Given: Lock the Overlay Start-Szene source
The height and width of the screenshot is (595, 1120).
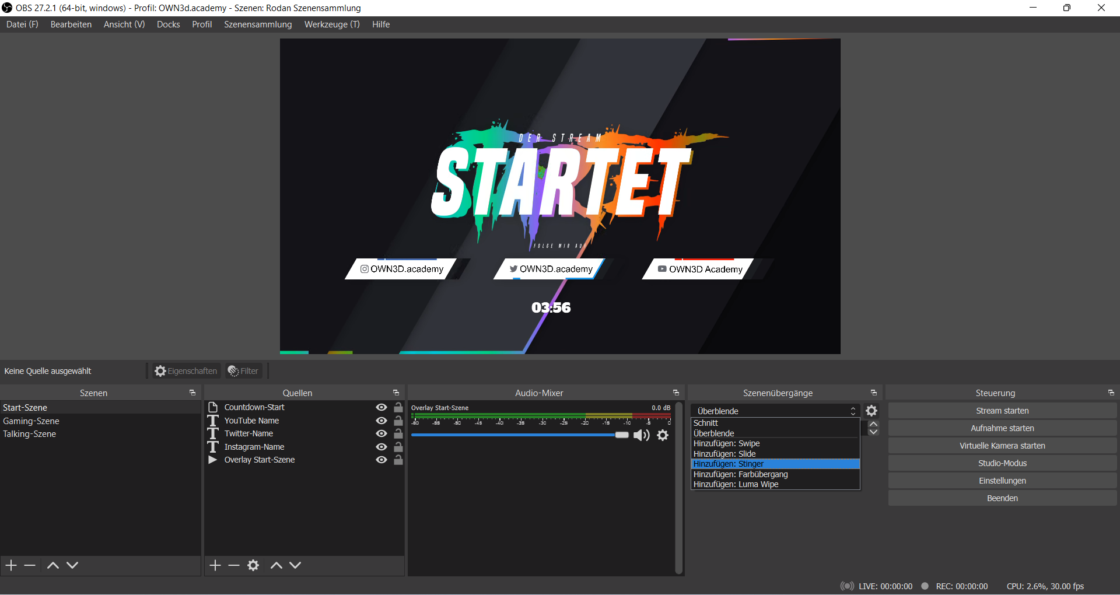Looking at the screenshot, I should pos(398,460).
